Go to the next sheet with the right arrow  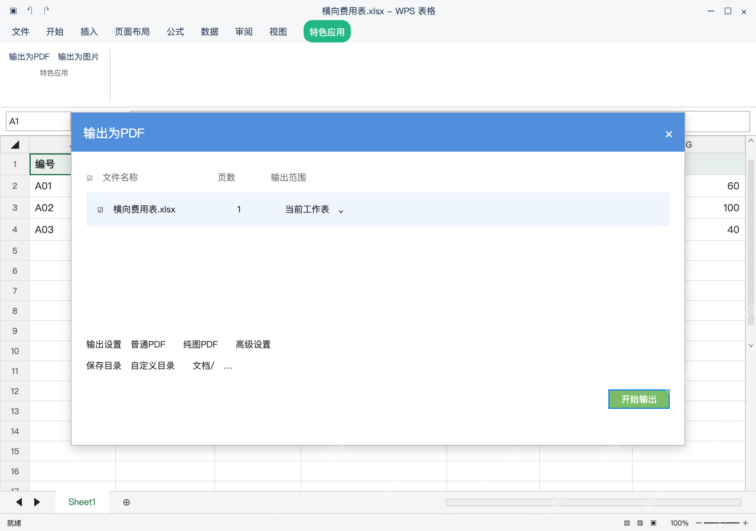point(37,502)
